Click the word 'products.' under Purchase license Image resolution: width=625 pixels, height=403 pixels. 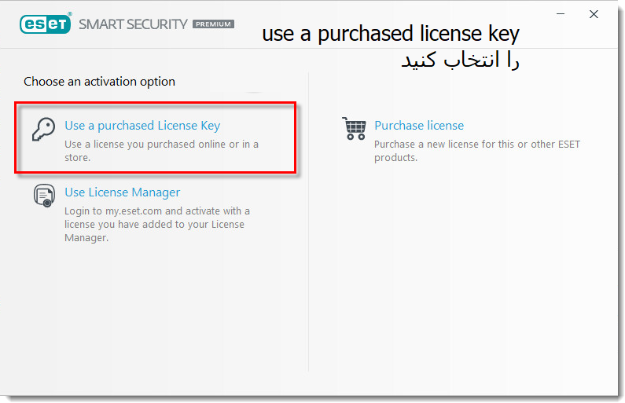point(395,158)
